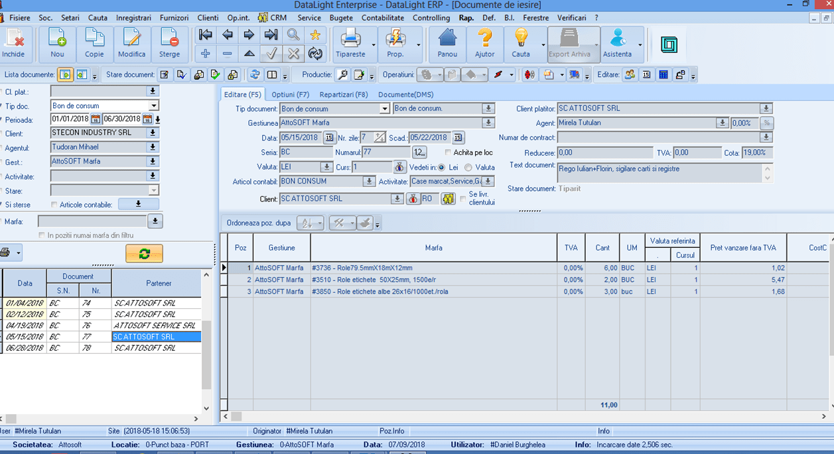The width and height of the screenshot is (834, 454).
Task: Click the teal nested-squares icon
Action: [669, 44]
